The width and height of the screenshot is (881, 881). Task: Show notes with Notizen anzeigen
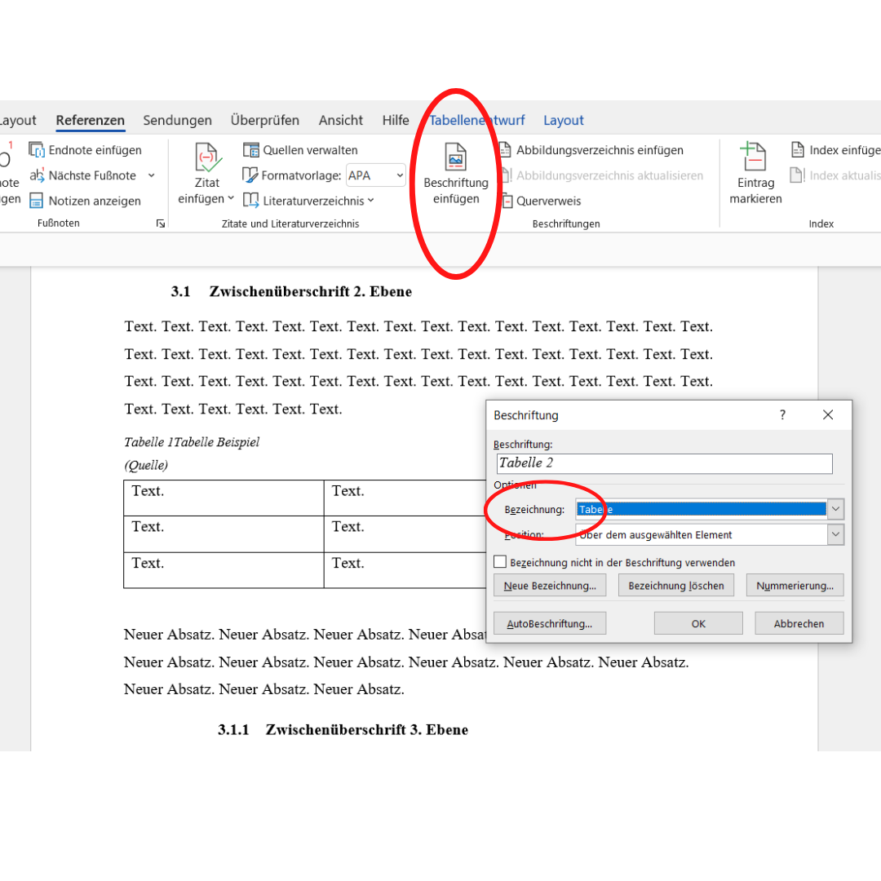(x=85, y=201)
